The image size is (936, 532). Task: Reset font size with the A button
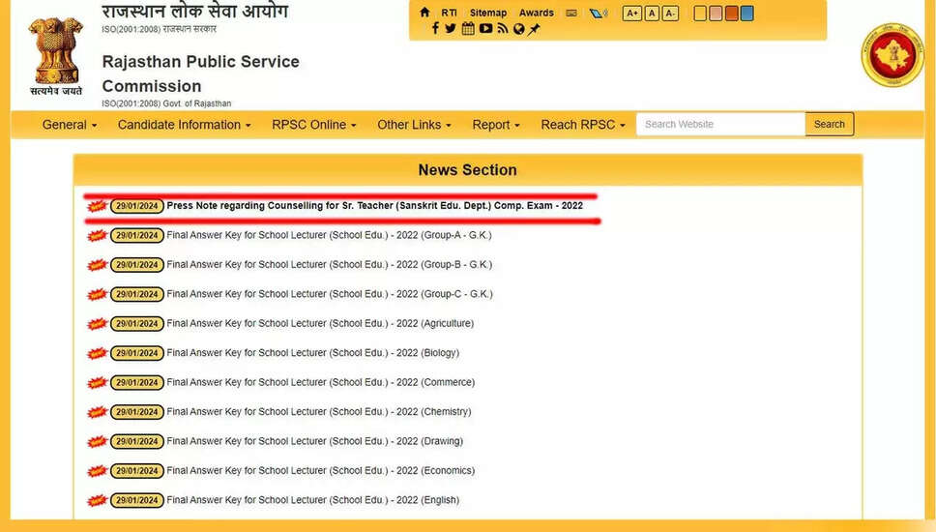[x=652, y=14]
